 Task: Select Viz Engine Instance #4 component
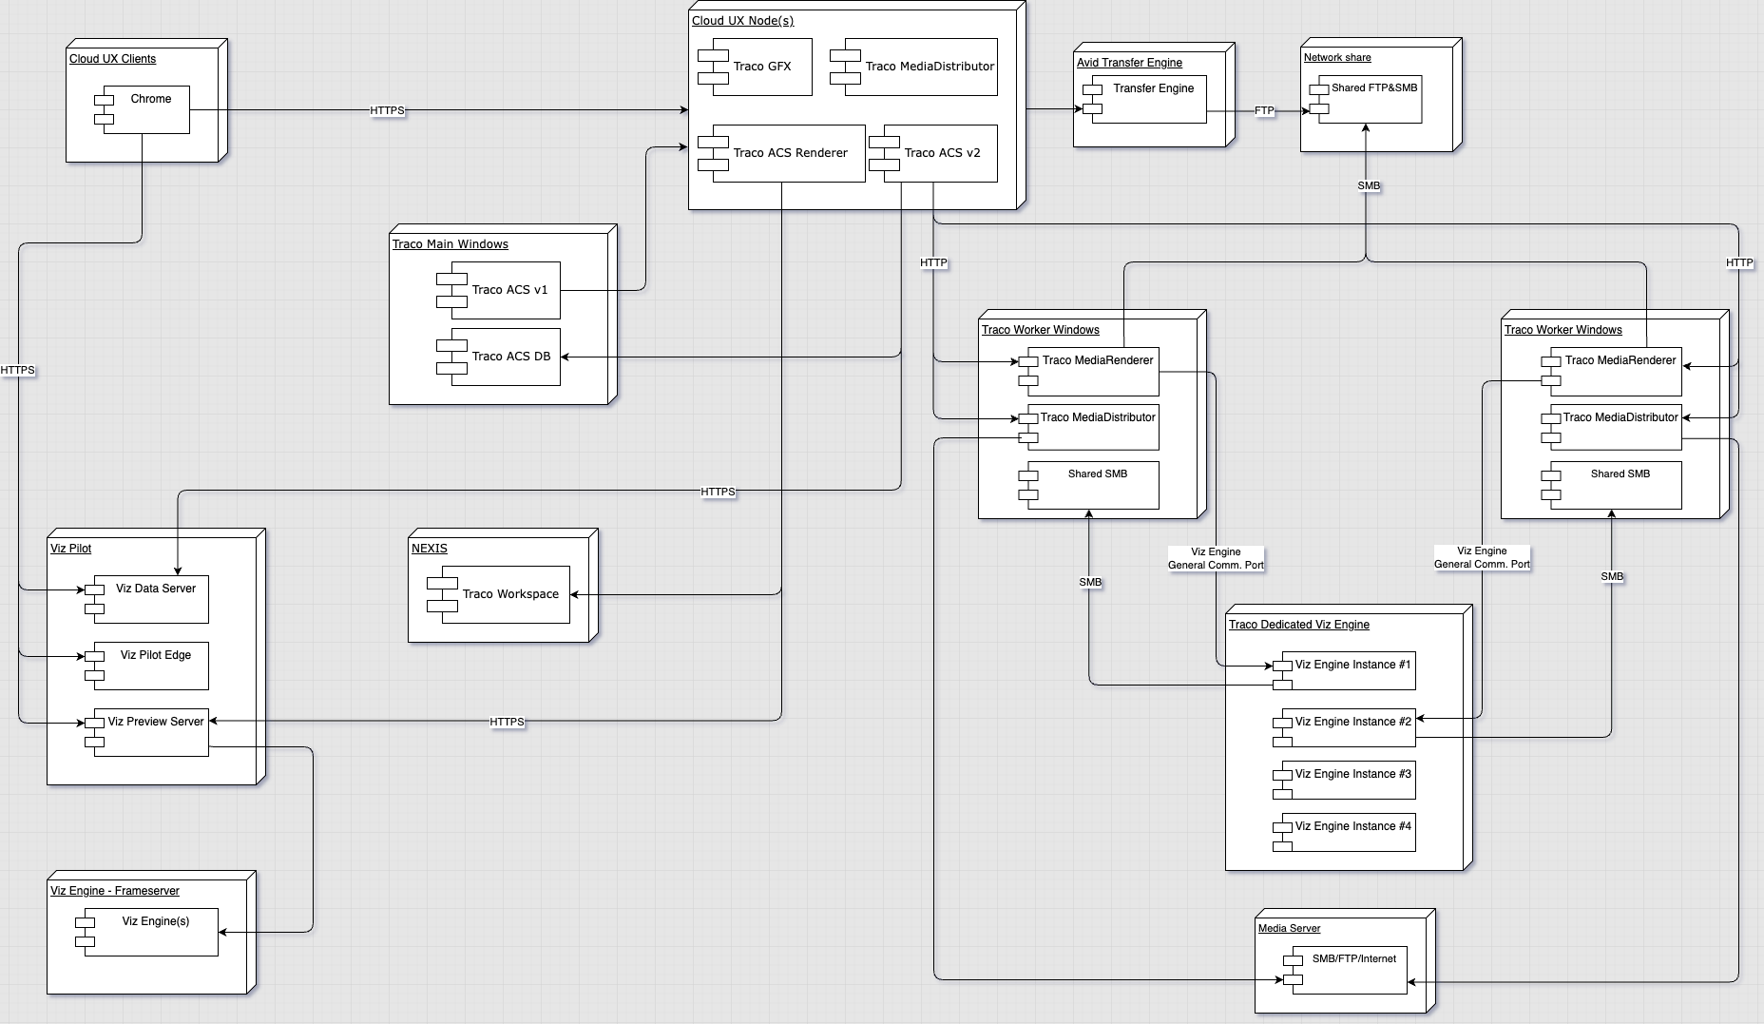tap(1352, 832)
